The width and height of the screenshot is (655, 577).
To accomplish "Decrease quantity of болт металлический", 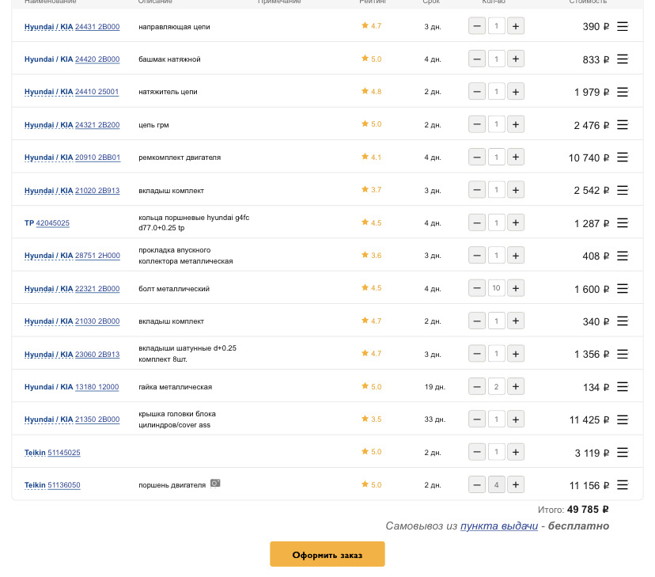I will [x=477, y=289].
